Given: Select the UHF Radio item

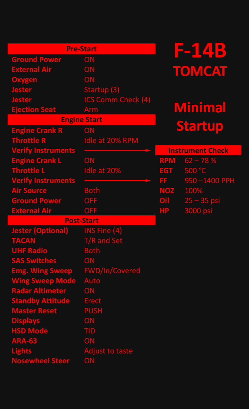Looking at the screenshot, I should [x=29, y=250].
